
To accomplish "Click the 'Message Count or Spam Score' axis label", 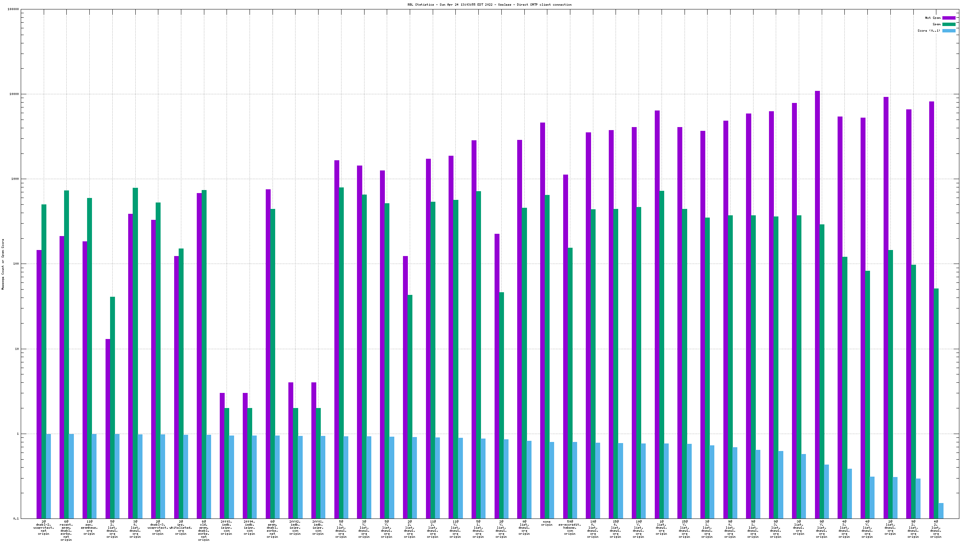I will pyautogui.click(x=3, y=264).
